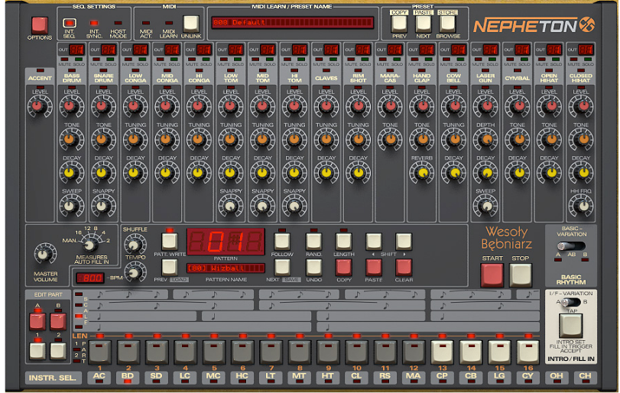This screenshot has height=393, width=620.
Task: Click the Measures Auto Fill In selector knob
Action: 90,245
